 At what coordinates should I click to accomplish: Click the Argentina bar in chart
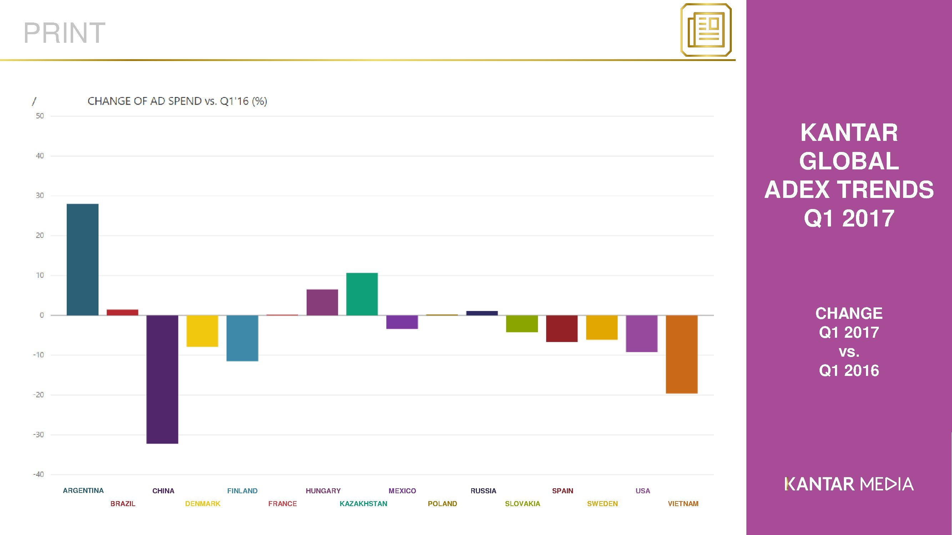pyautogui.click(x=82, y=260)
